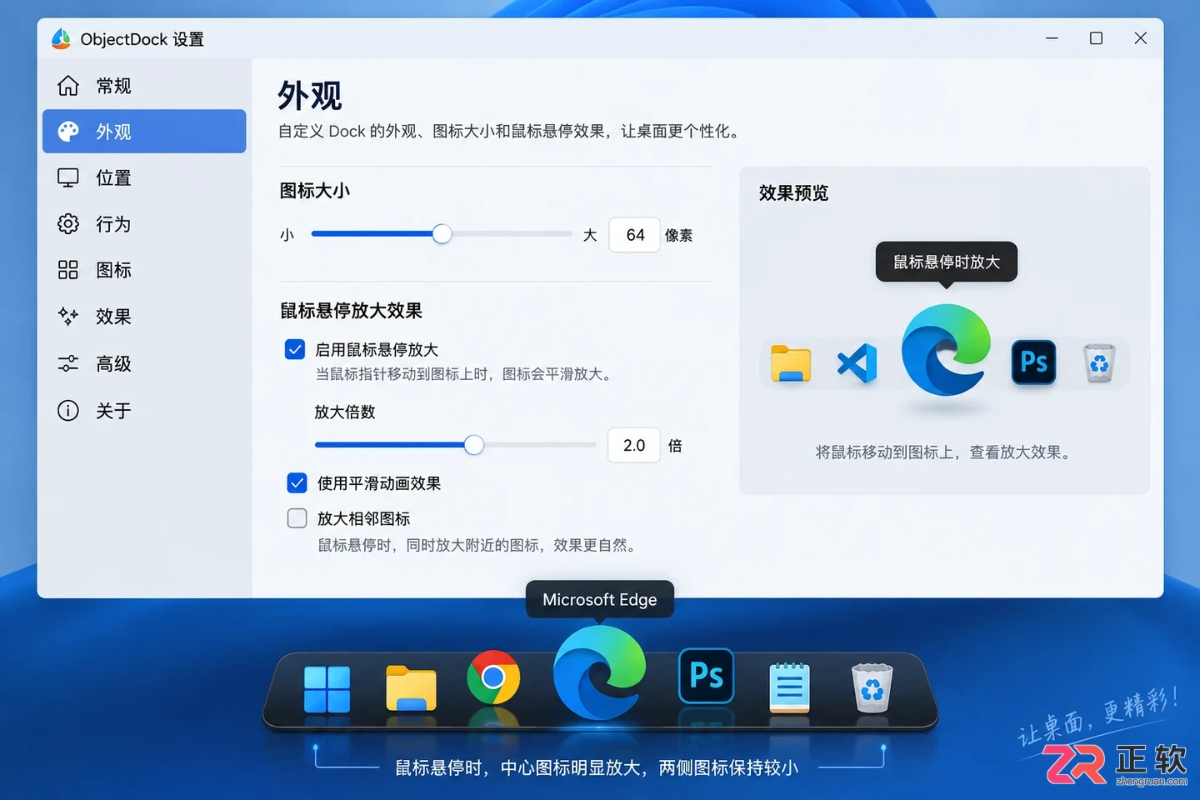Screen dimensions: 1200x800
Task: Launch Chrome from the dock
Action: pos(493,677)
